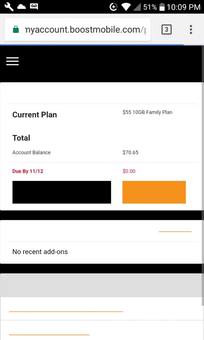
Task: Tap the Due By 11/12 label
Action: pos(28,171)
